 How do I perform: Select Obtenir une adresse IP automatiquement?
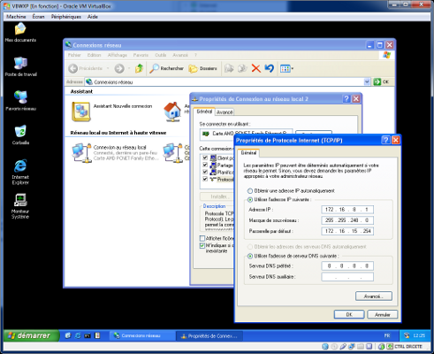(x=250, y=191)
